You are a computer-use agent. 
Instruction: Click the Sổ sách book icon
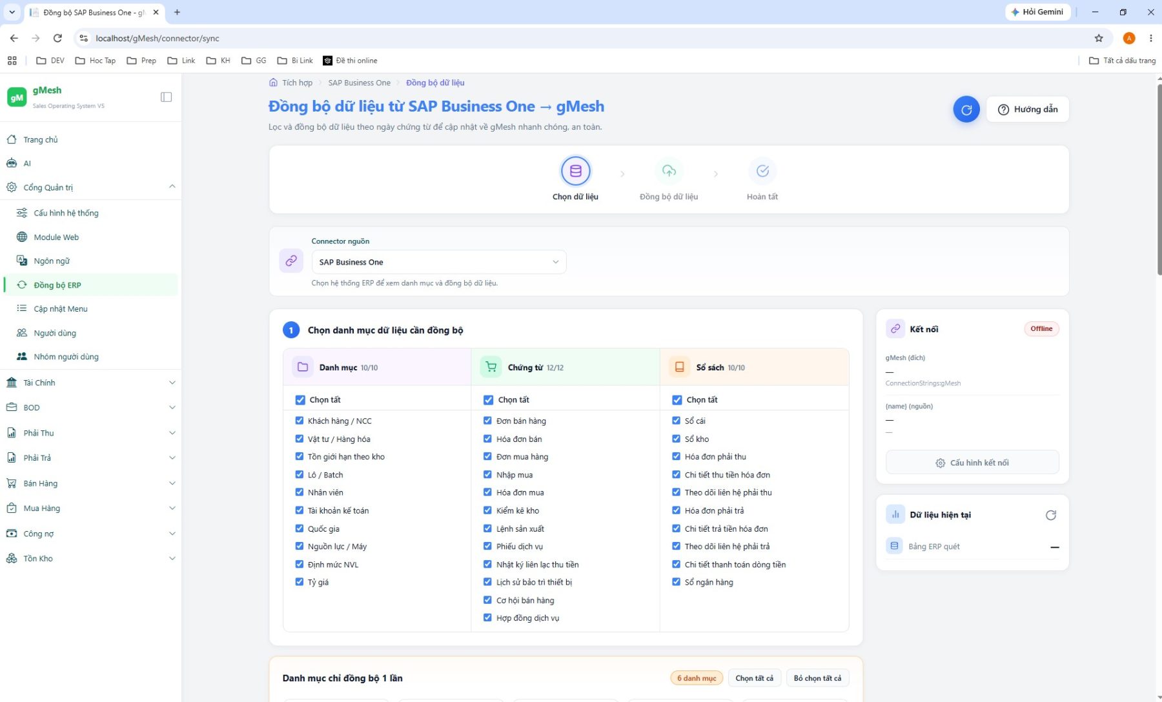(679, 367)
